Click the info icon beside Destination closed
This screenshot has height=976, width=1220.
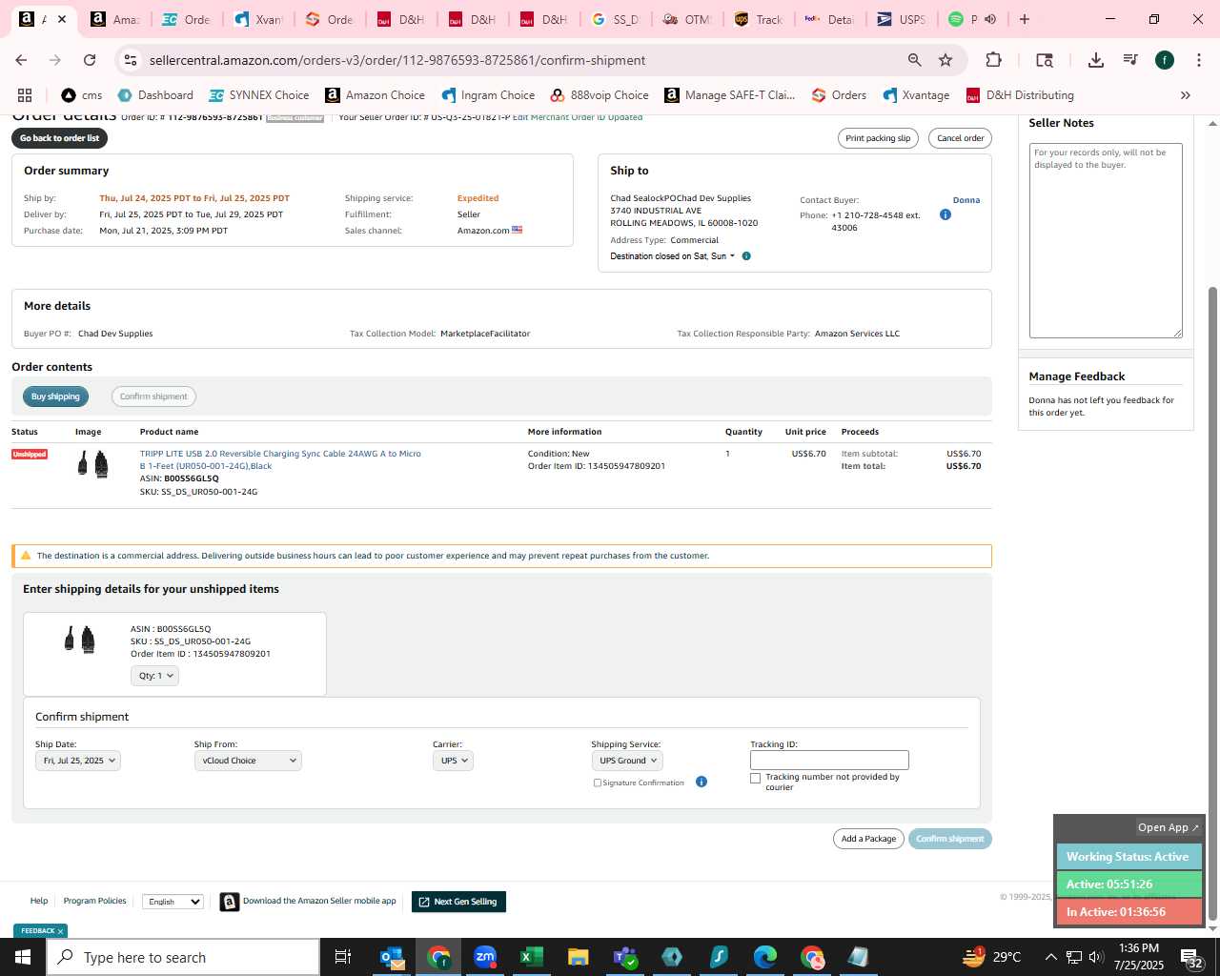point(746,256)
